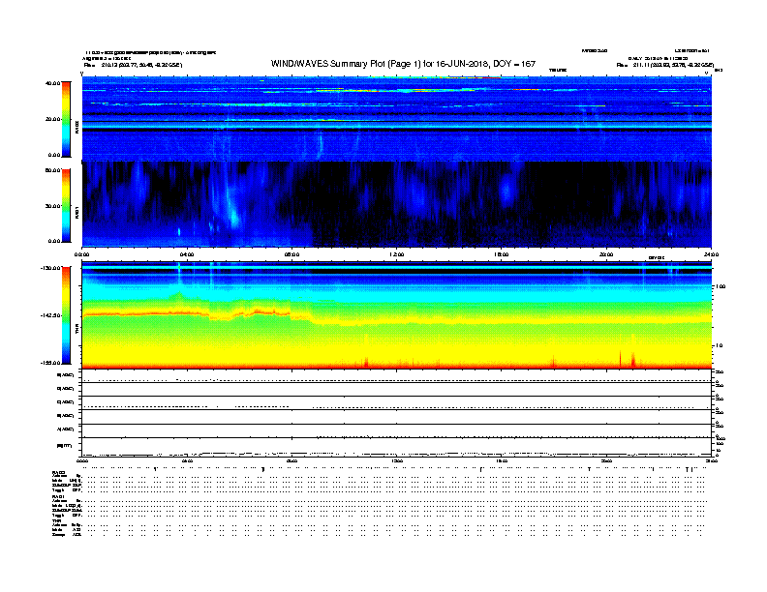Click the RAD2 rainbow color bar

[x=66, y=119]
